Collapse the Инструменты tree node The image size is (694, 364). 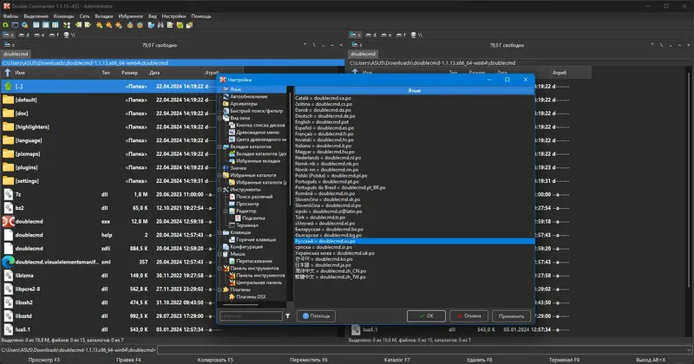click(x=219, y=188)
